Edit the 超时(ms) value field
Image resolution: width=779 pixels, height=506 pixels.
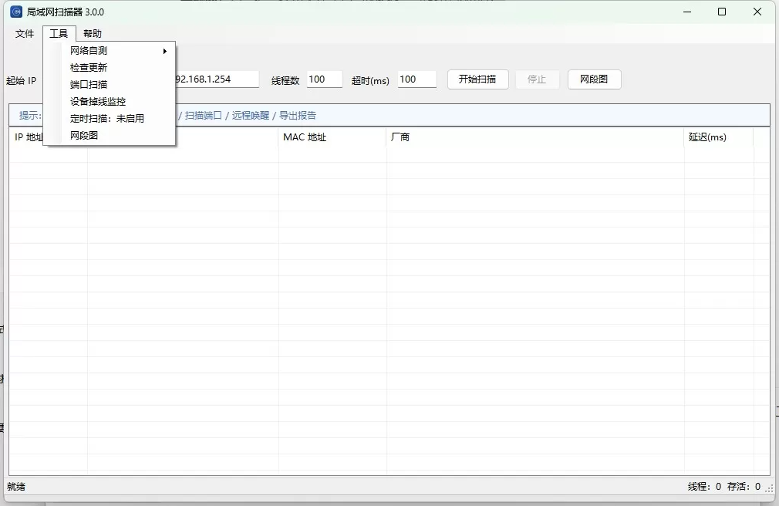[x=416, y=79]
